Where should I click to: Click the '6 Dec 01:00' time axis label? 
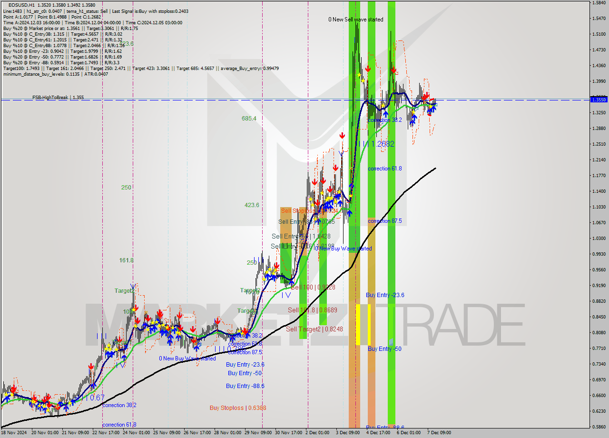coord(408,433)
